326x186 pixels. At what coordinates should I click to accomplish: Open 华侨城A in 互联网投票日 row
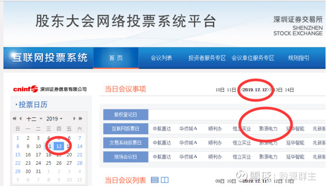(188, 129)
